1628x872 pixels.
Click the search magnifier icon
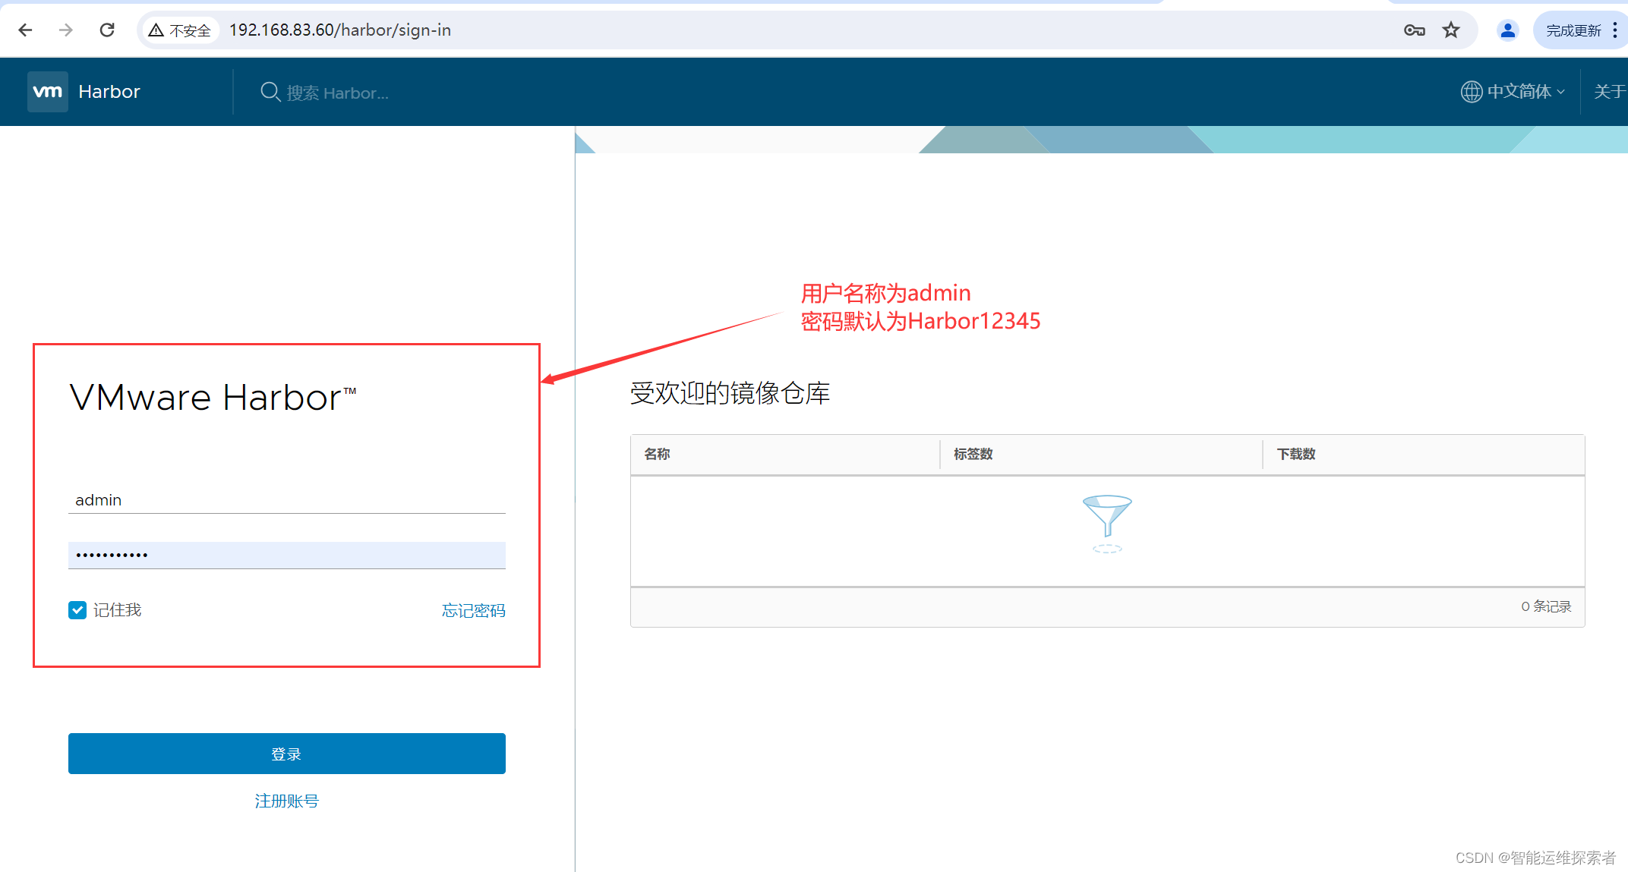click(270, 92)
